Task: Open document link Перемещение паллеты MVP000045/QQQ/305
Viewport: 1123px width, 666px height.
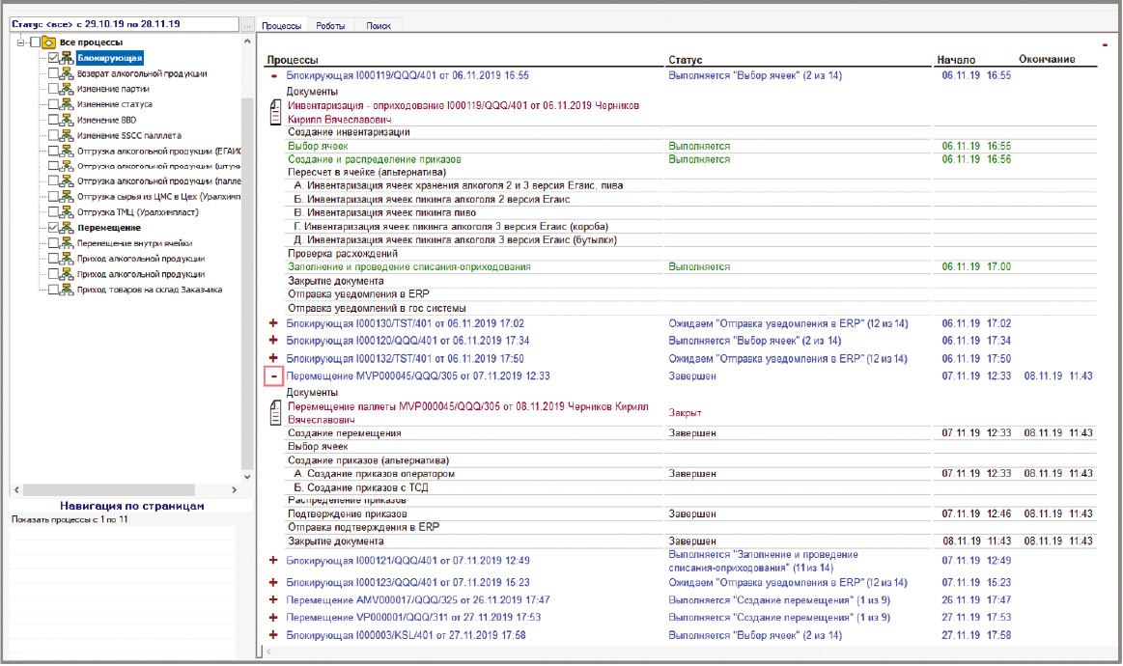Action: [x=468, y=413]
